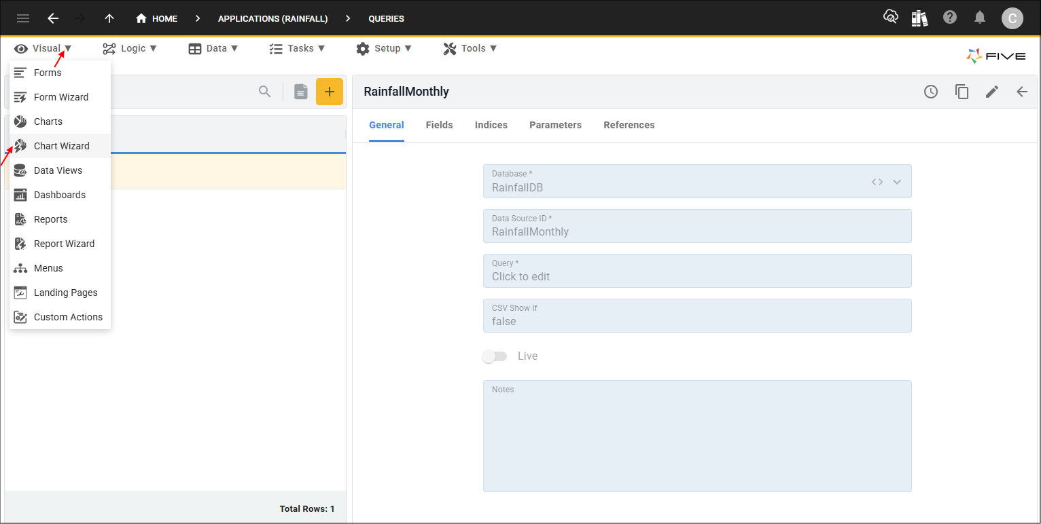Open the Tools menu dropdown
The width and height of the screenshot is (1041, 524).
coord(470,48)
